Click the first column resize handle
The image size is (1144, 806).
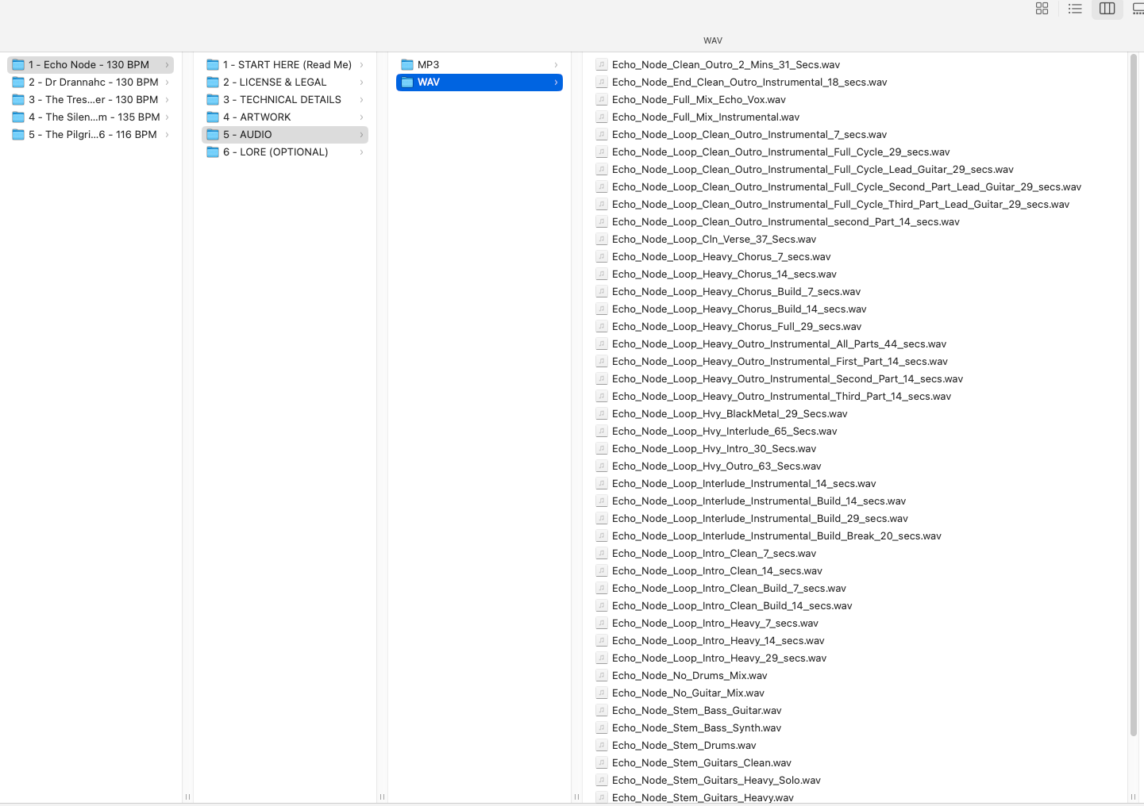(x=187, y=796)
